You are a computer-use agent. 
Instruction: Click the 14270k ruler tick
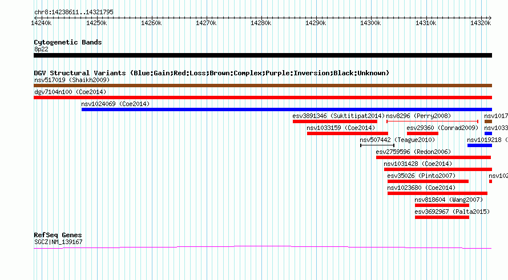206,23
